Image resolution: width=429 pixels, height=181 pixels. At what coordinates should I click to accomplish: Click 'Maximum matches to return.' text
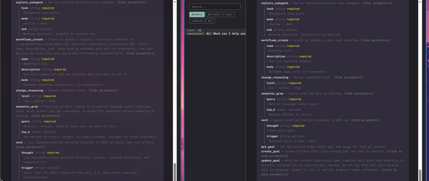[291, 115]
